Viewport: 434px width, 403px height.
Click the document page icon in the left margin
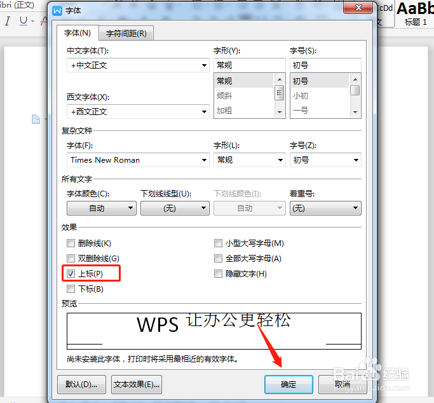tap(36, 120)
